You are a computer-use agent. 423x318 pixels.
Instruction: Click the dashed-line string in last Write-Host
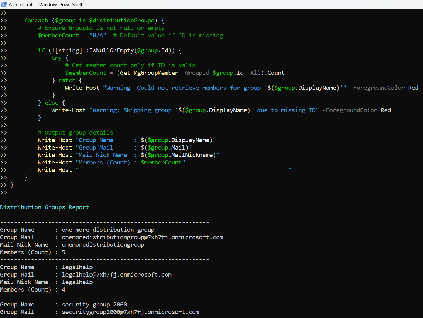(184, 170)
